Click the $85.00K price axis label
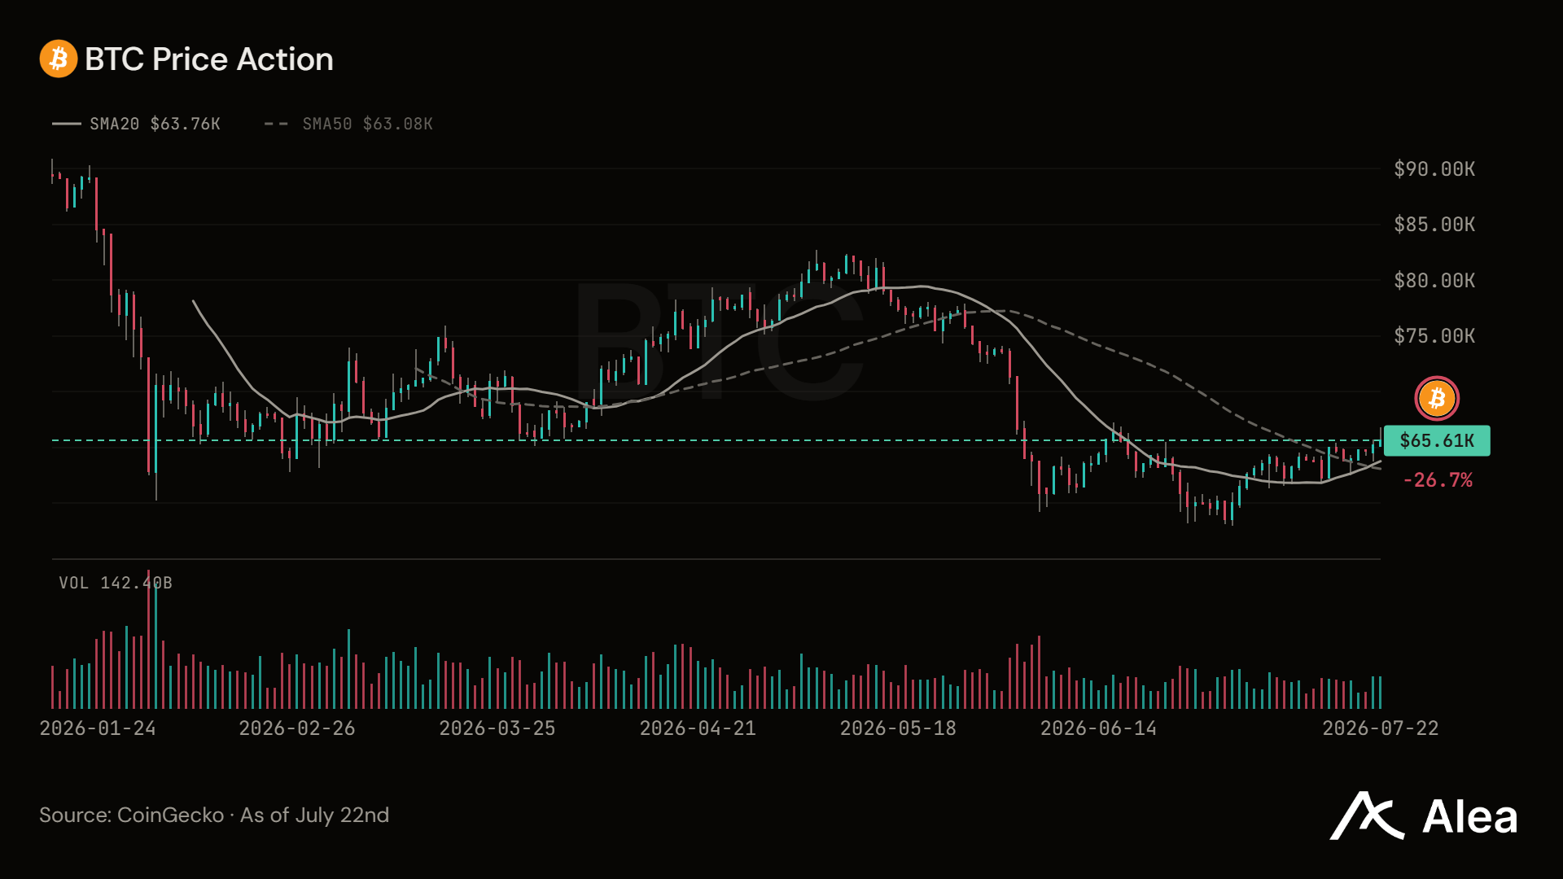The width and height of the screenshot is (1563, 879). click(1434, 225)
